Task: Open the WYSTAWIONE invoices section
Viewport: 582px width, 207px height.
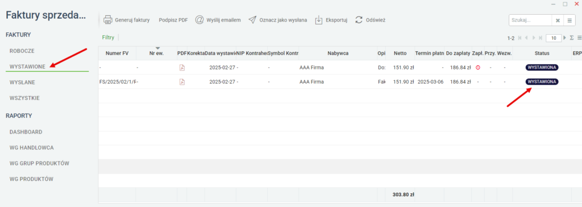Action: pos(27,67)
